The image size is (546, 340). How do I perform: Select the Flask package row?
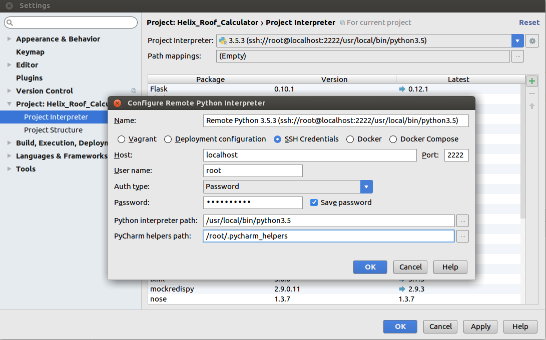coord(334,89)
